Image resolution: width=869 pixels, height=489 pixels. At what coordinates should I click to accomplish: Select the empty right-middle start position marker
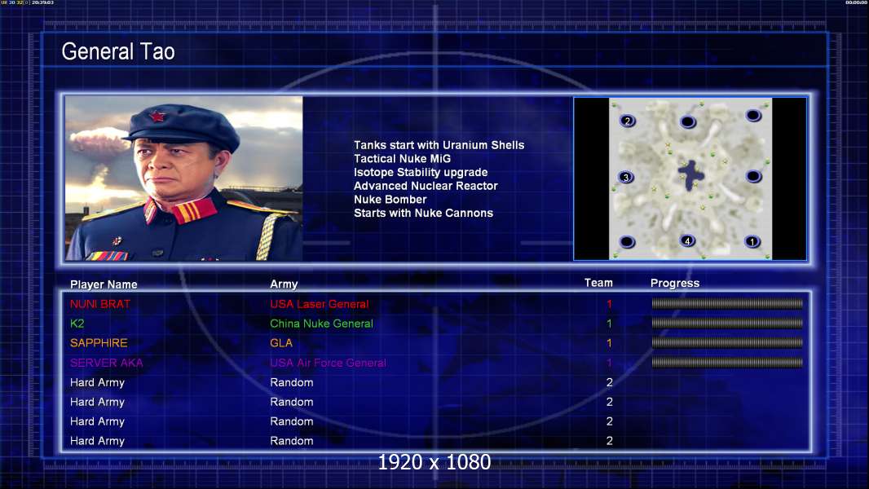point(753,176)
